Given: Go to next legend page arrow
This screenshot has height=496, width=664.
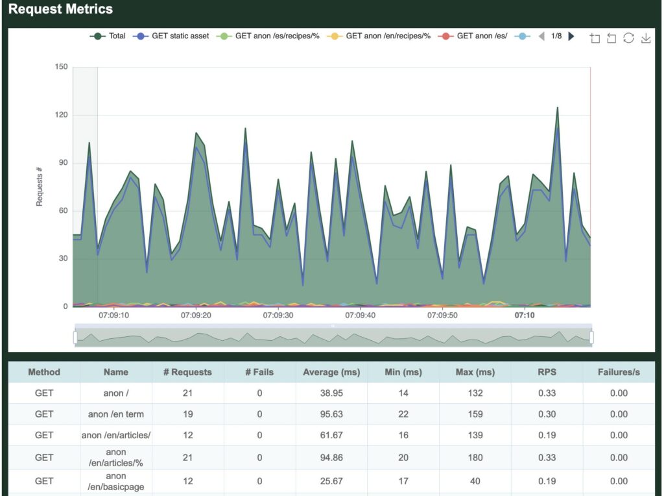Looking at the screenshot, I should point(571,36).
